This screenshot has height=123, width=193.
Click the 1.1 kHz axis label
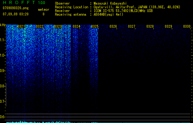click(3, 40)
